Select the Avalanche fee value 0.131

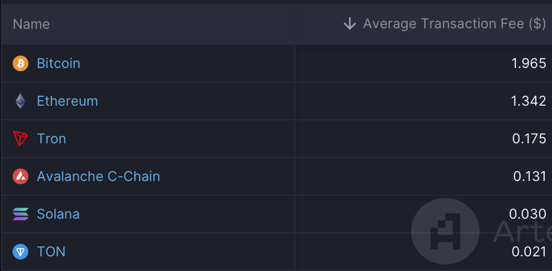529,176
